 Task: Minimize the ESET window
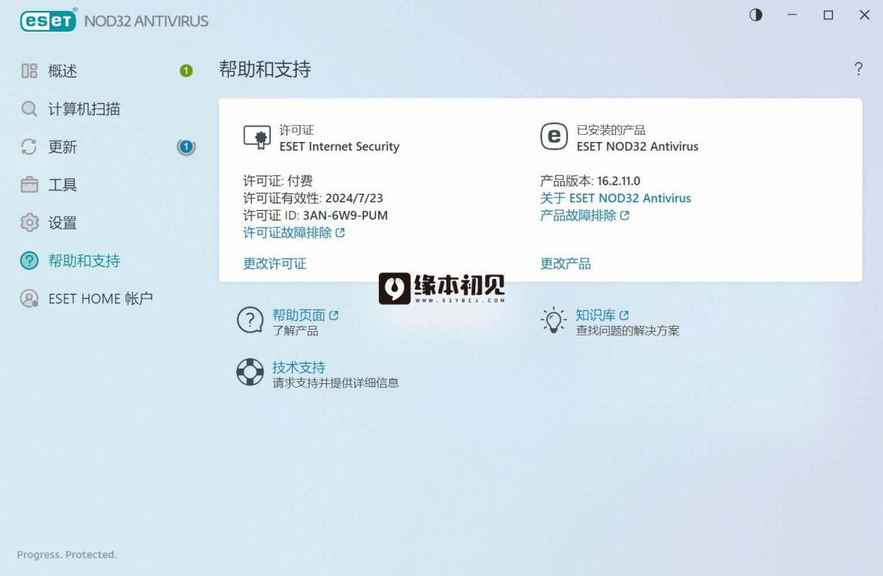pos(792,15)
